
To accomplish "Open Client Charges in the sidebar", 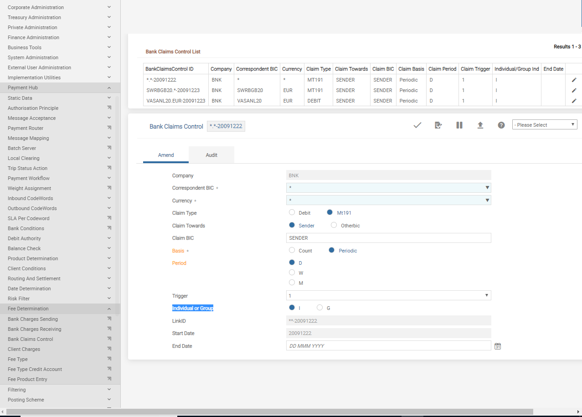I will pyautogui.click(x=24, y=349).
